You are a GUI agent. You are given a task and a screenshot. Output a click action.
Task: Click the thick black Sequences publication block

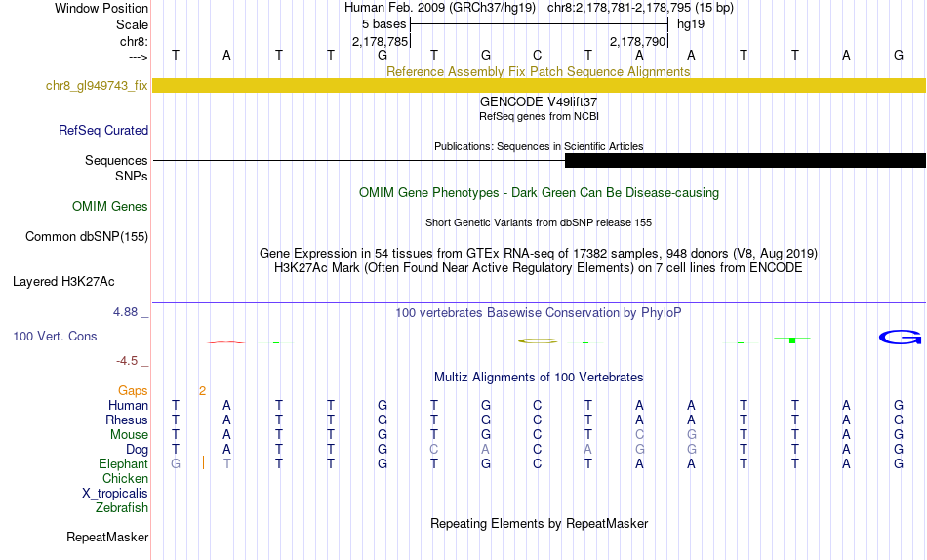point(745,160)
